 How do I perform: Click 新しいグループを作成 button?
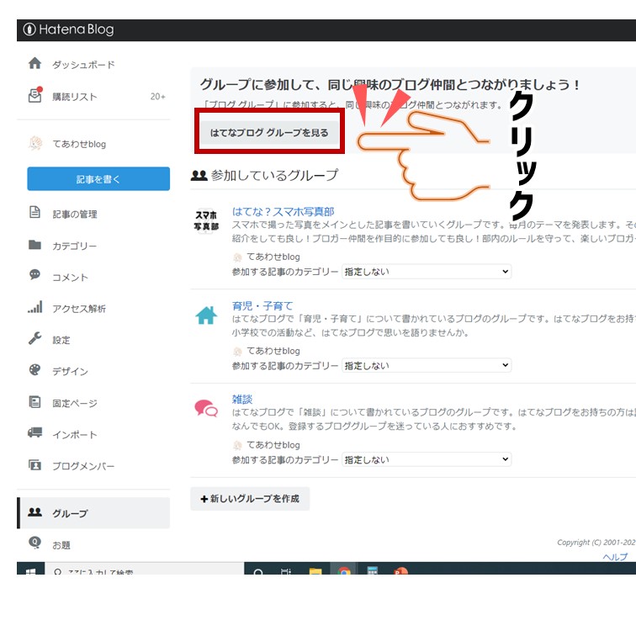tap(250, 499)
